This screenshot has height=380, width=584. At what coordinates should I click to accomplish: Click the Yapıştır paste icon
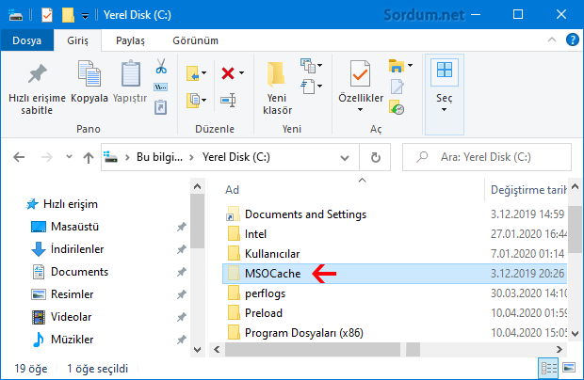coord(131,73)
